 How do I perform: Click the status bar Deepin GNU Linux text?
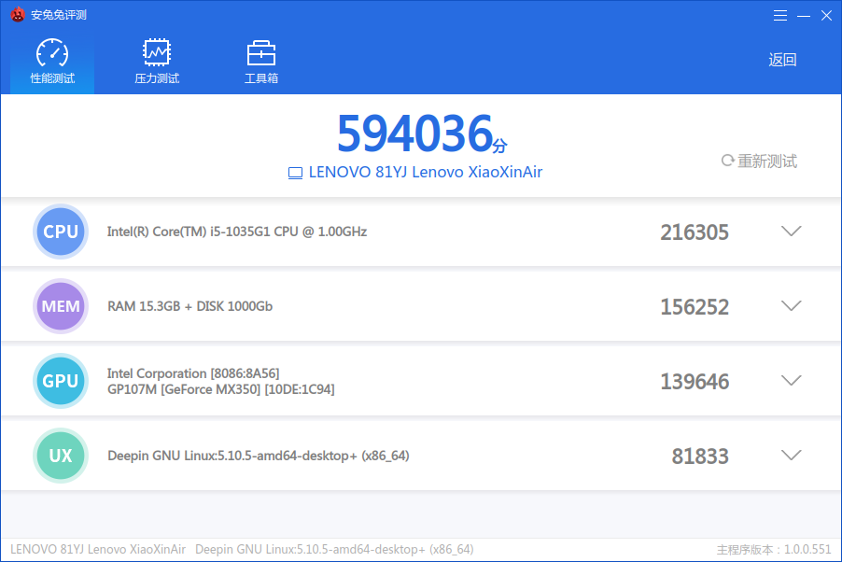334,549
